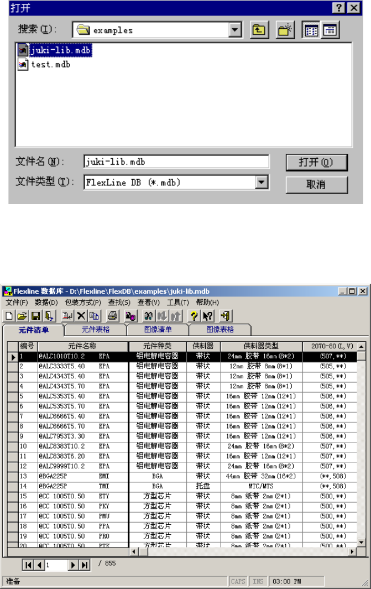The width and height of the screenshot is (371, 589).
Task: Open the 文件(F) menu
Action: tap(17, 303)
